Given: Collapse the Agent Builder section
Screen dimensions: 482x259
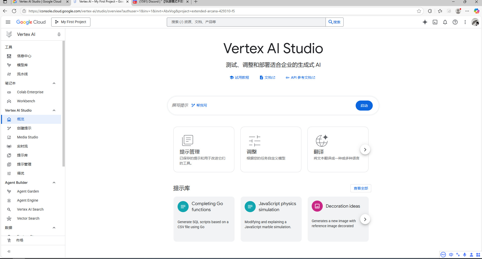Looking at the screenshot, I should tap(54, 183).
